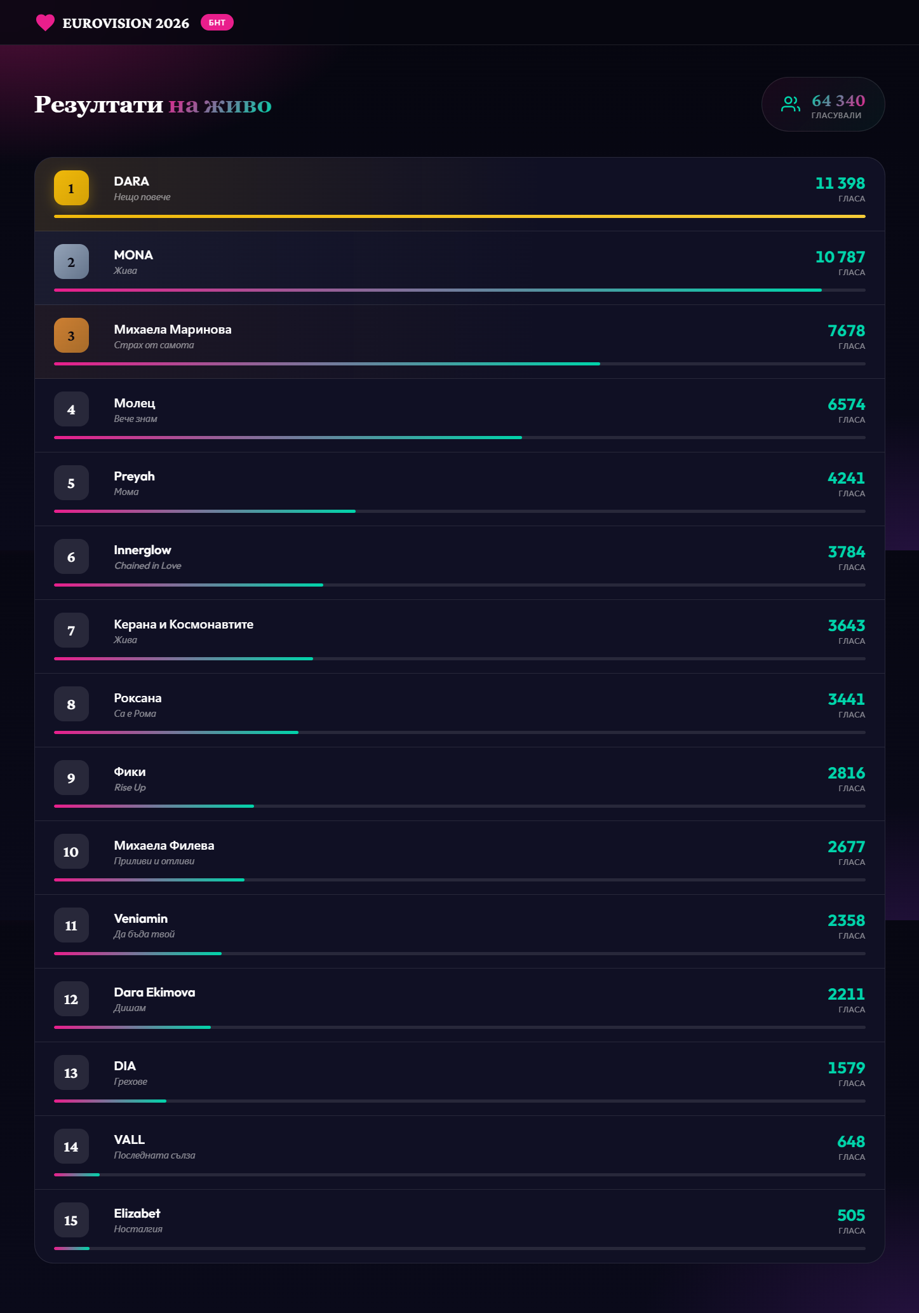Click Preyah's vote progress bar
The width and height of the screenshot is (919, 1313).
pos(205,511)
